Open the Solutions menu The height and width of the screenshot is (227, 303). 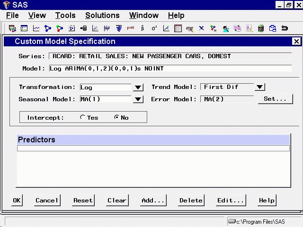pos(102,15)
